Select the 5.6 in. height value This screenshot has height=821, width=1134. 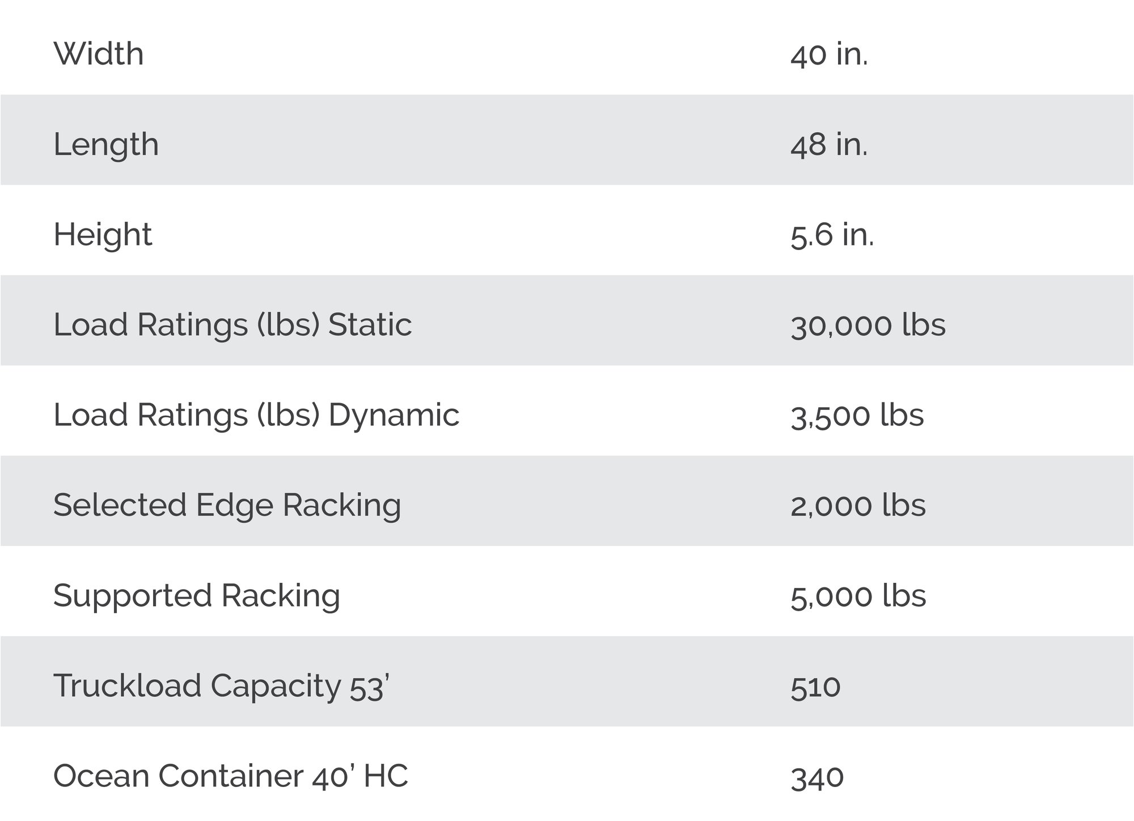point(832,235)
